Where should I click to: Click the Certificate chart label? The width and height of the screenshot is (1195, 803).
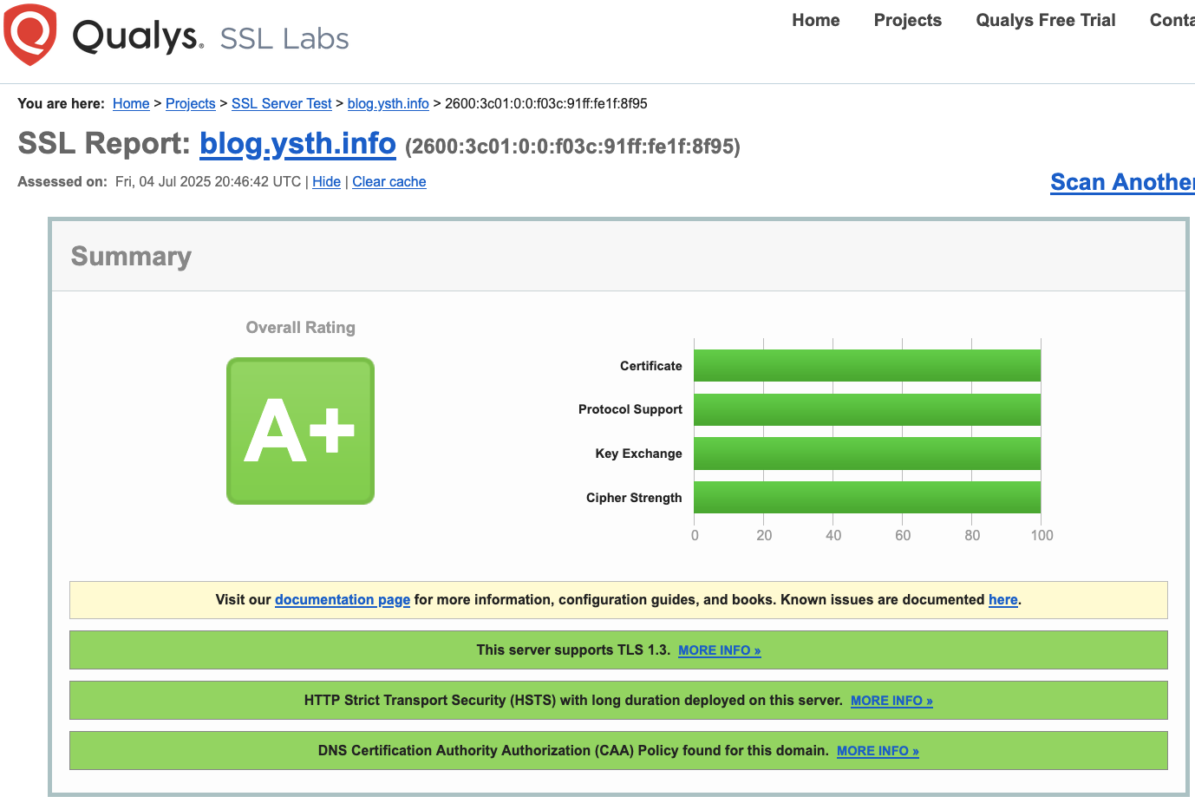tap(651, 366)
